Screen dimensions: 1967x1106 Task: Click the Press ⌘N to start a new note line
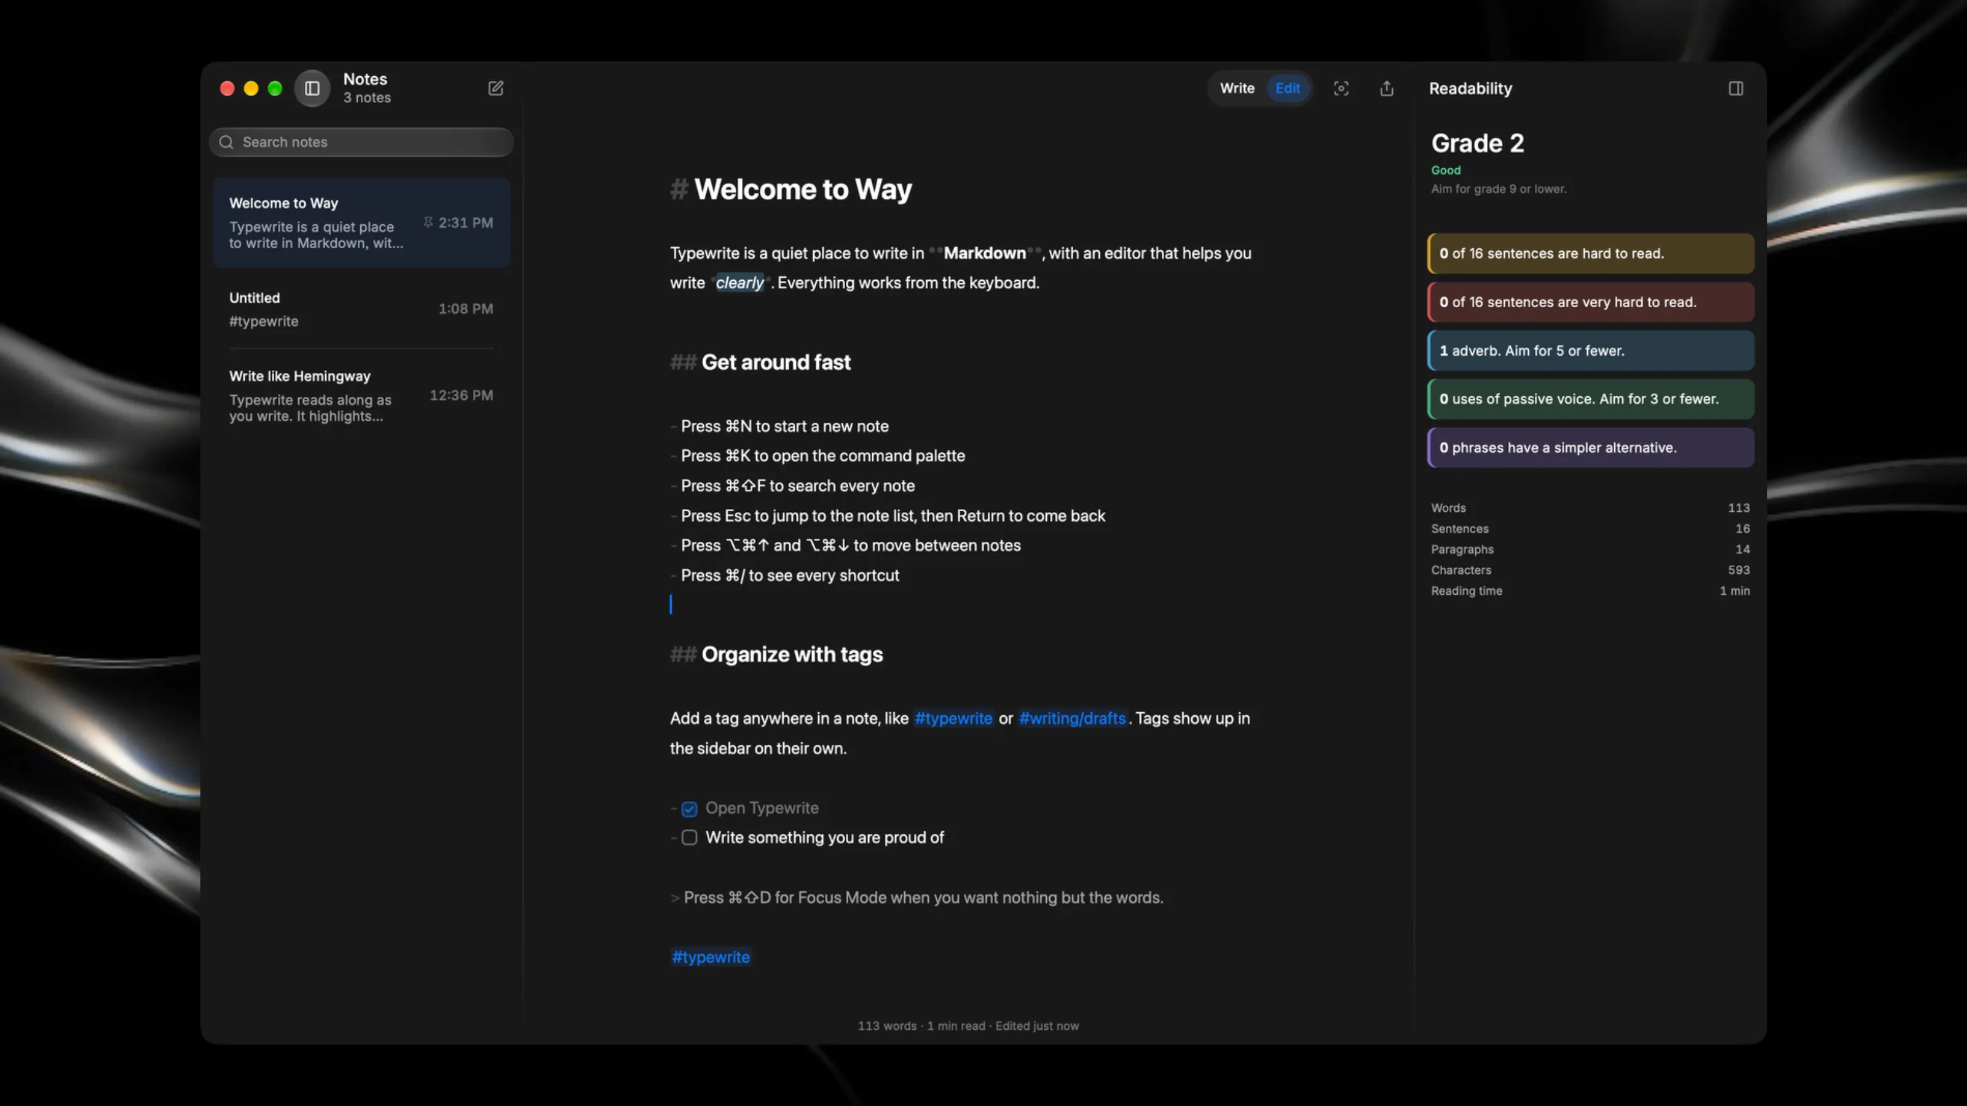[784, 426]
